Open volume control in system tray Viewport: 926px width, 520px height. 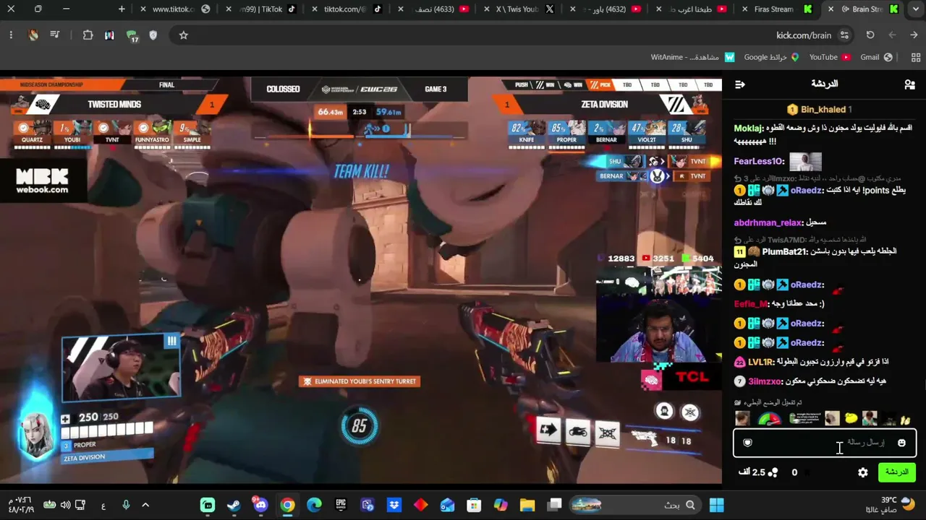[x=66, y=505]
